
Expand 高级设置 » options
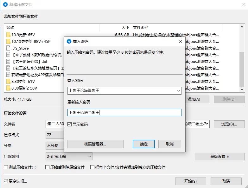point(220,157)
